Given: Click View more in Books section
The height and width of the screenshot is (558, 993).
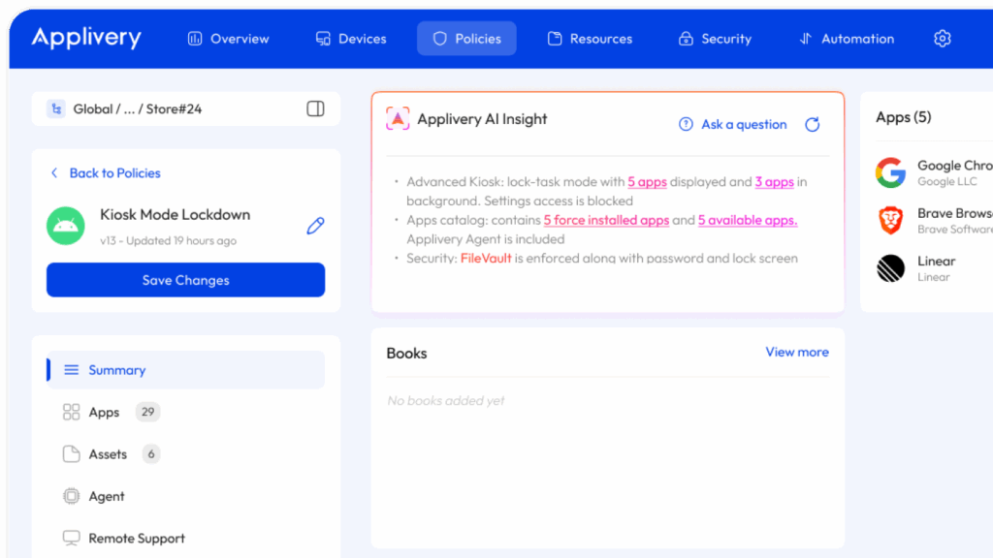Looking at the screenshot, I should pyautogui.click(x=797, y=352).
